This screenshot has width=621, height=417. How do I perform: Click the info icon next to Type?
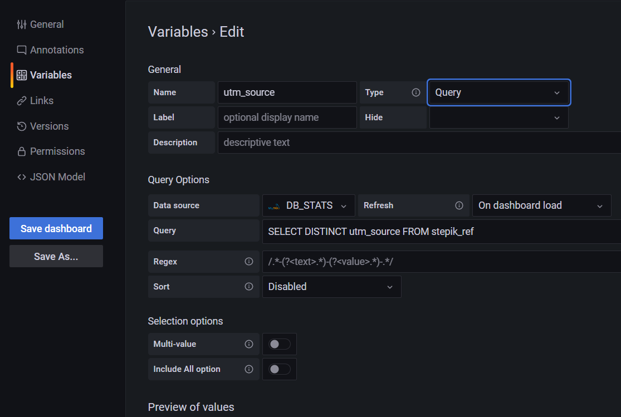point(415,92)
